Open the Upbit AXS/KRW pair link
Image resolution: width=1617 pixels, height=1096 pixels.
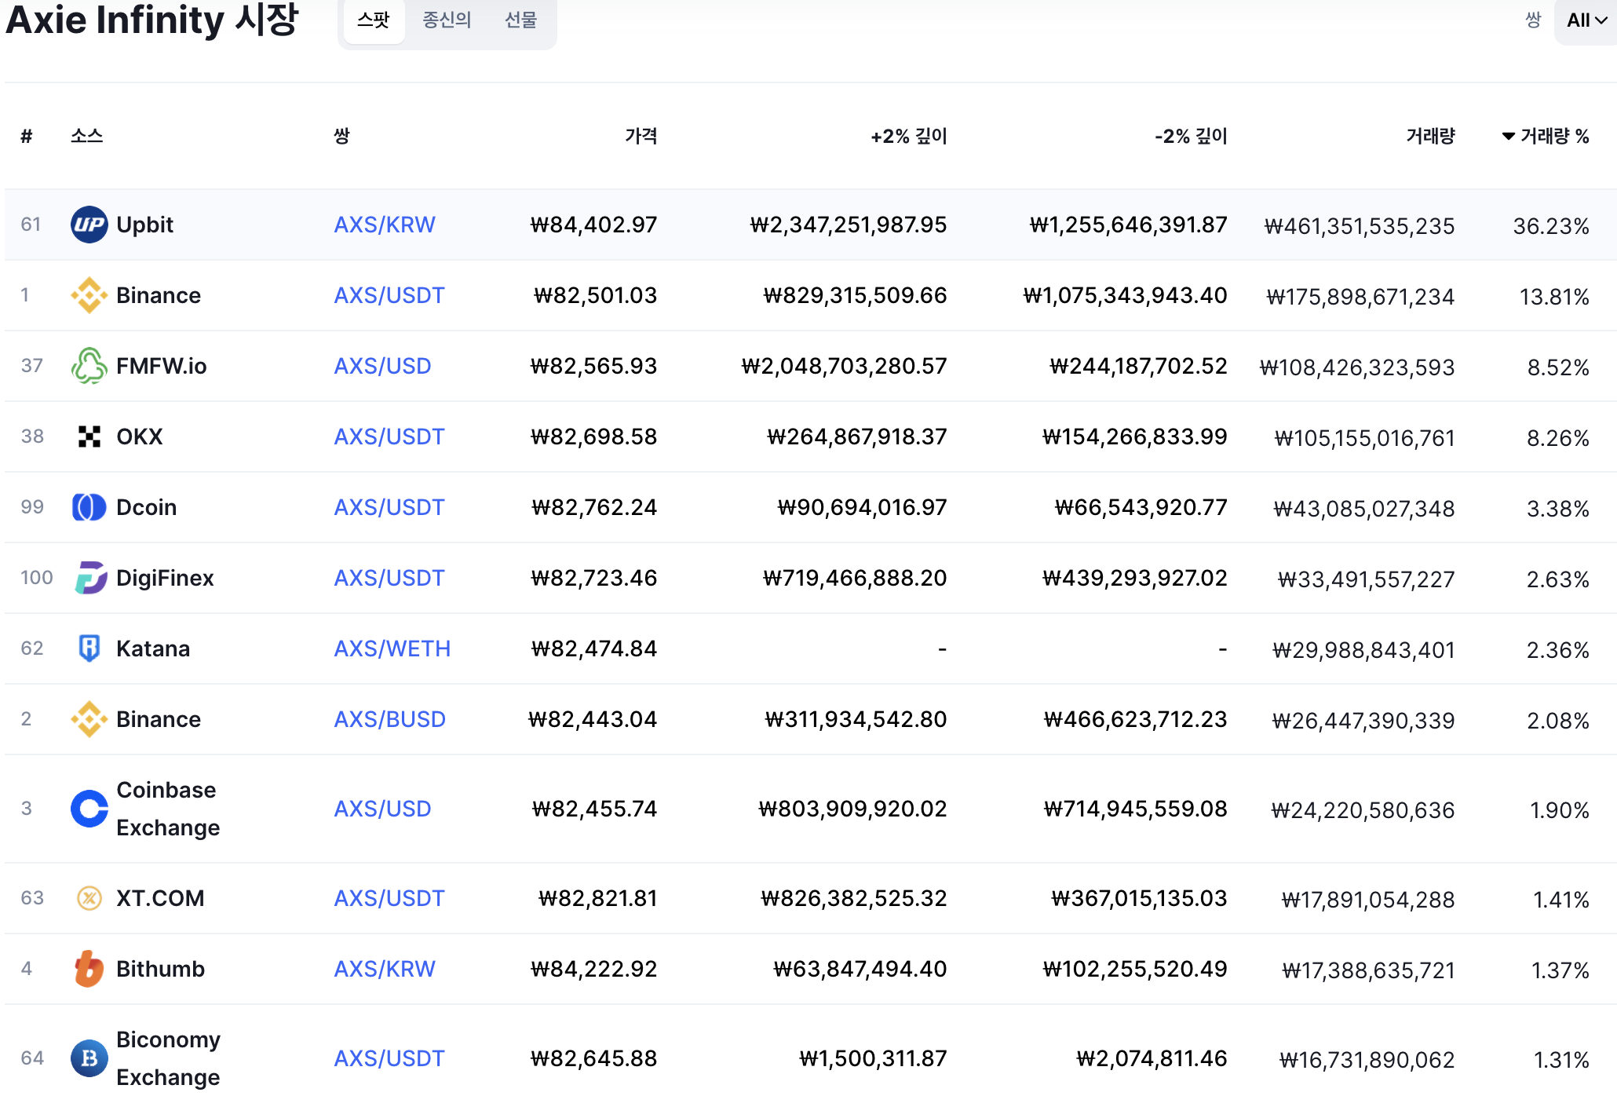click(384, 225)
